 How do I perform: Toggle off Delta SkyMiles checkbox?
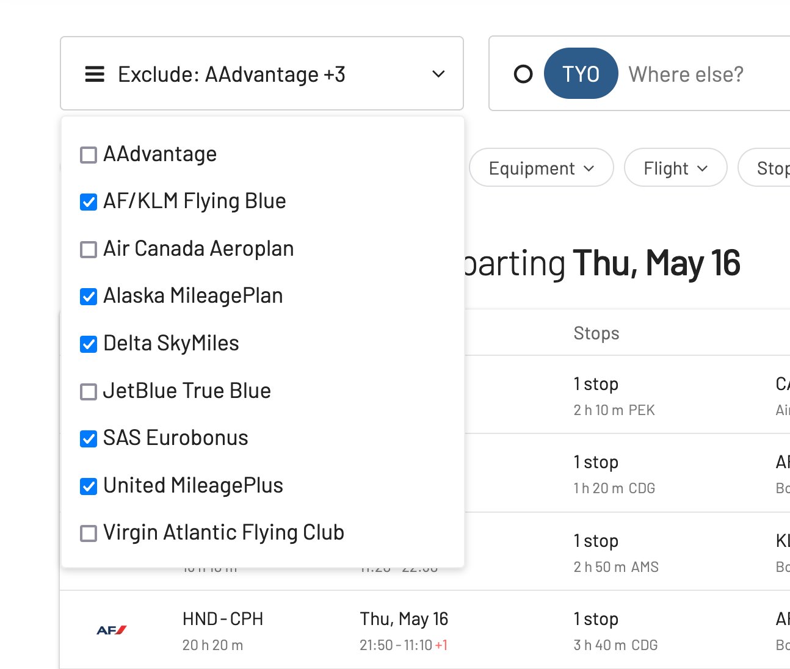click(89, 344)
